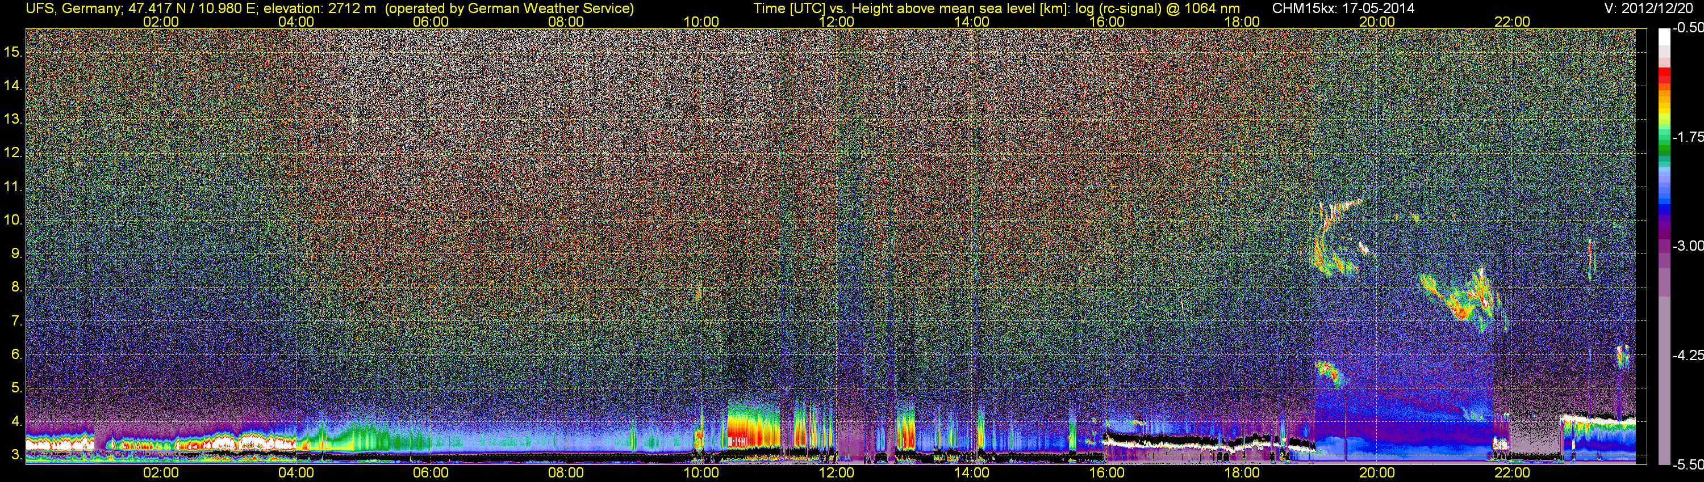Click the '08:00' label on the top time axis
The height and width of the screenshot is (482, 1704).
pyautogui.click(x=566, y=22)
